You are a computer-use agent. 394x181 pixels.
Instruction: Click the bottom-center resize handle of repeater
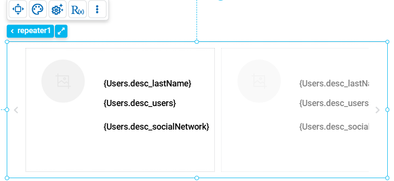point(197,178)
